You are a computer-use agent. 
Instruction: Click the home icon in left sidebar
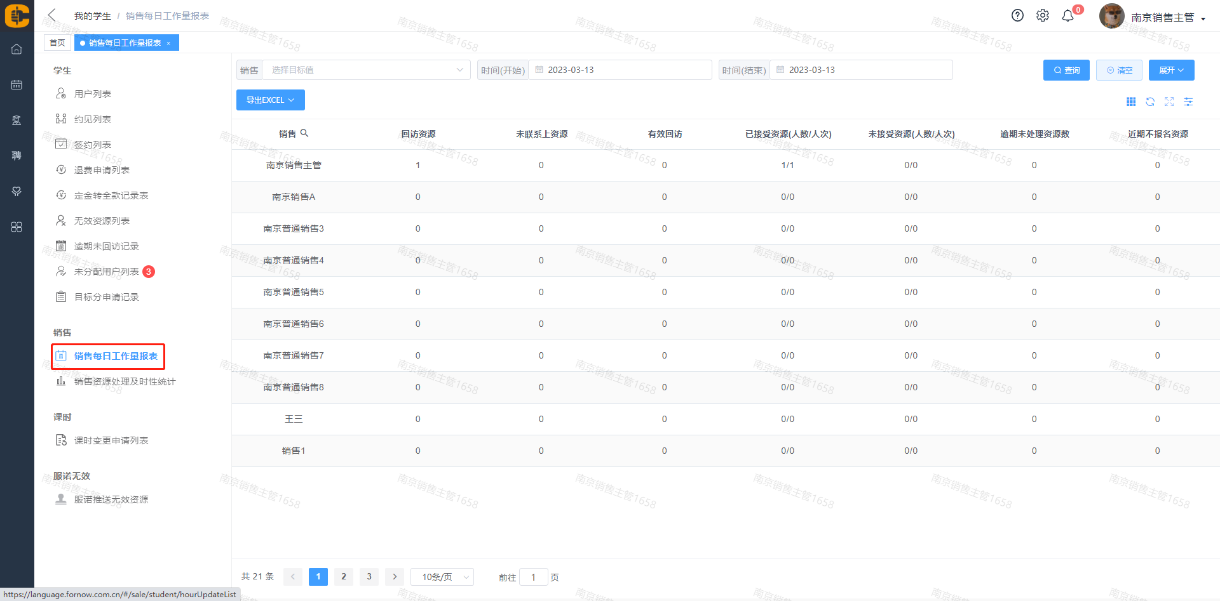17,49
